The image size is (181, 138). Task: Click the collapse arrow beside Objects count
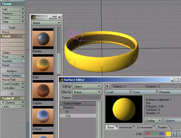click(108, 86)
